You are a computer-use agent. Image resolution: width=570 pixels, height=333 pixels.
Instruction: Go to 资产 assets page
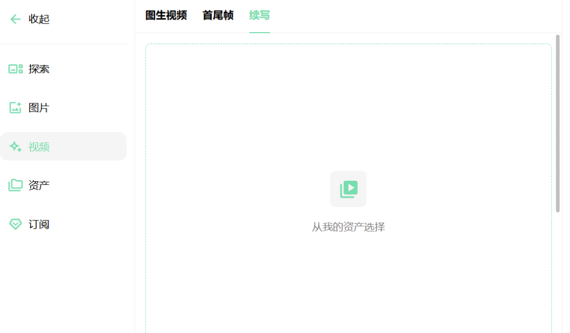pos(39,185)
